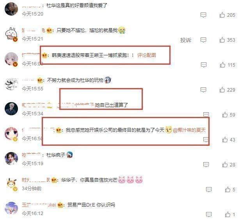Image resolution: width=240 pixels, height=219 pixels.
Task: Click the thumbs-up showing 353
Action: pos(222,40)
